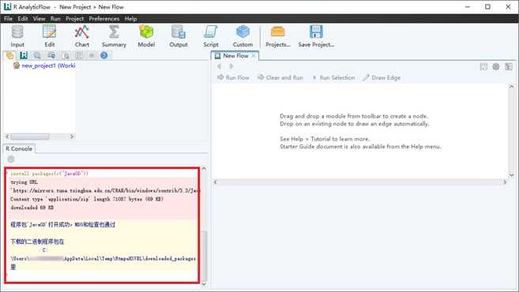Screen dimensions: 519x292
Task: Click the Run Selection button
Action: (x=333, y=77)
